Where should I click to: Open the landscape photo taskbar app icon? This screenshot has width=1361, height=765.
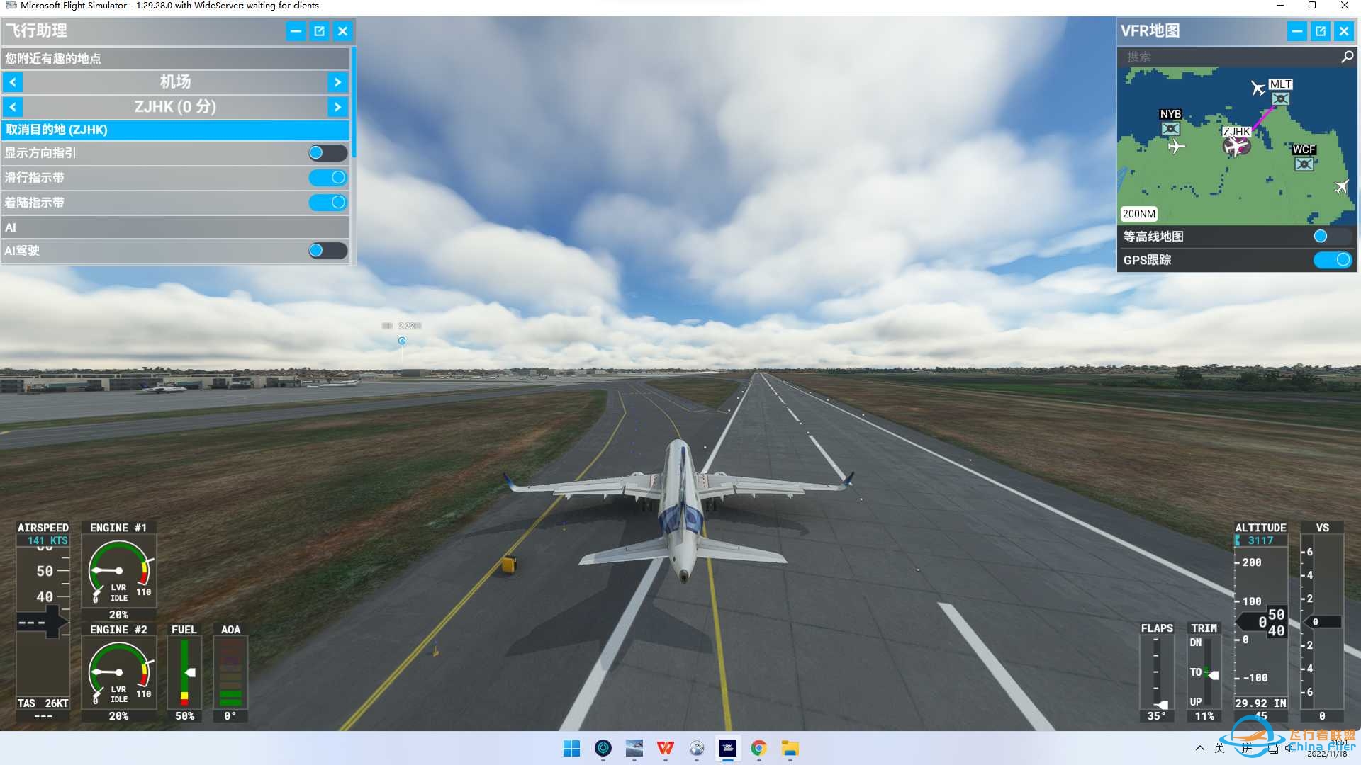click(x=634, y=748)
